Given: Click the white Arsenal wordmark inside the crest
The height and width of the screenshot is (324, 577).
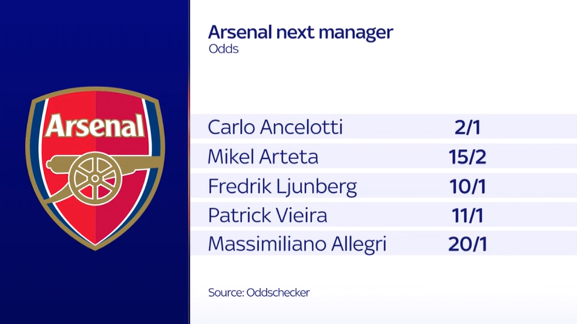Looking at the screenshot, I should 95,126.
